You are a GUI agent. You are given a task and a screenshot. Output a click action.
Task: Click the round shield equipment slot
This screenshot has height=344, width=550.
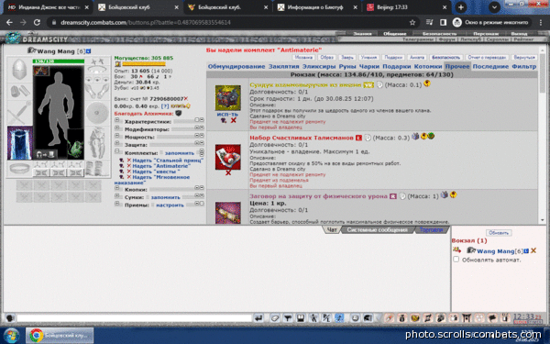pyautogui.click(x=97, y=113)
